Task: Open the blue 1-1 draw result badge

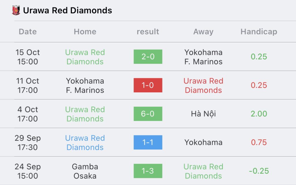Action: pos(148,142)
